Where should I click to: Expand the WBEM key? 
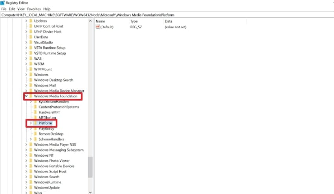(x=26, y=64)
